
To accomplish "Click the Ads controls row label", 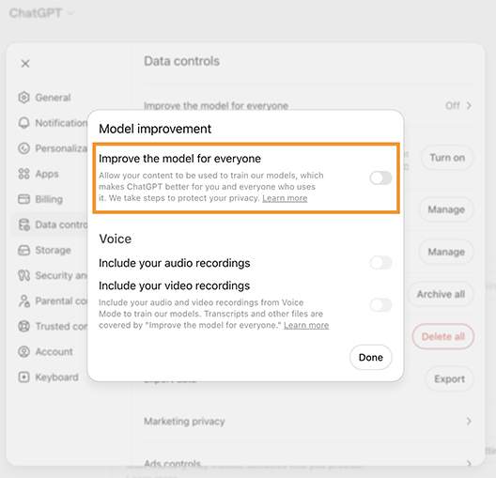I will point(173,464).
